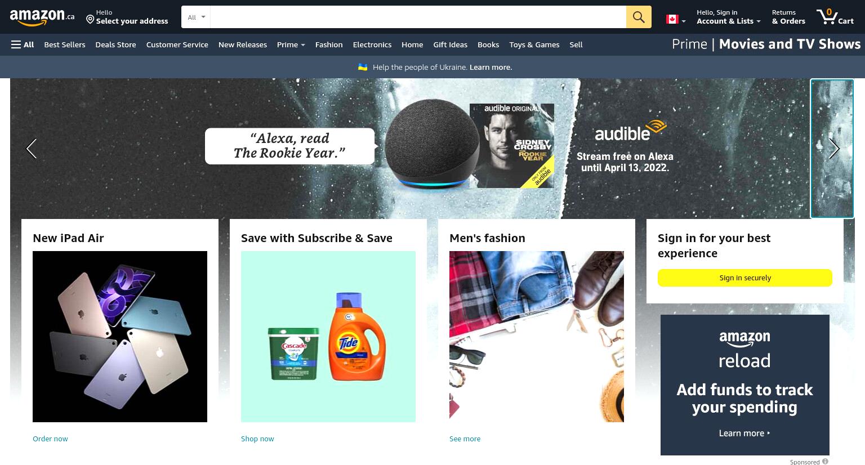
Task: Click the Amazon.ca logo
Action: pos(42,17)
